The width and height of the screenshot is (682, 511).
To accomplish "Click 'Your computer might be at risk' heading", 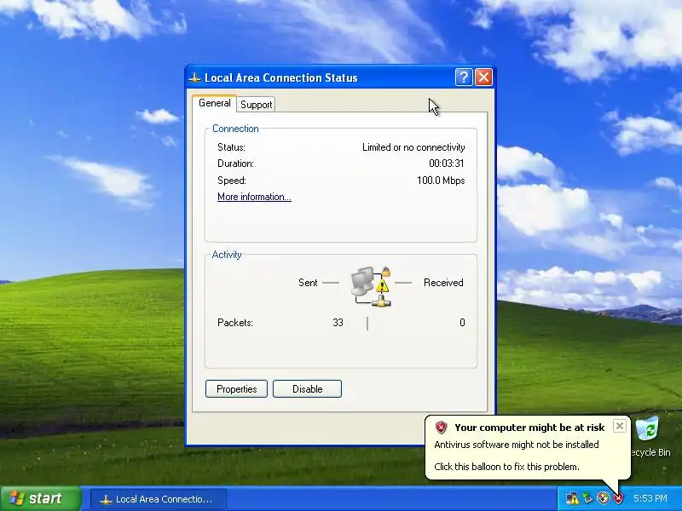I will (x=529, y=428).
